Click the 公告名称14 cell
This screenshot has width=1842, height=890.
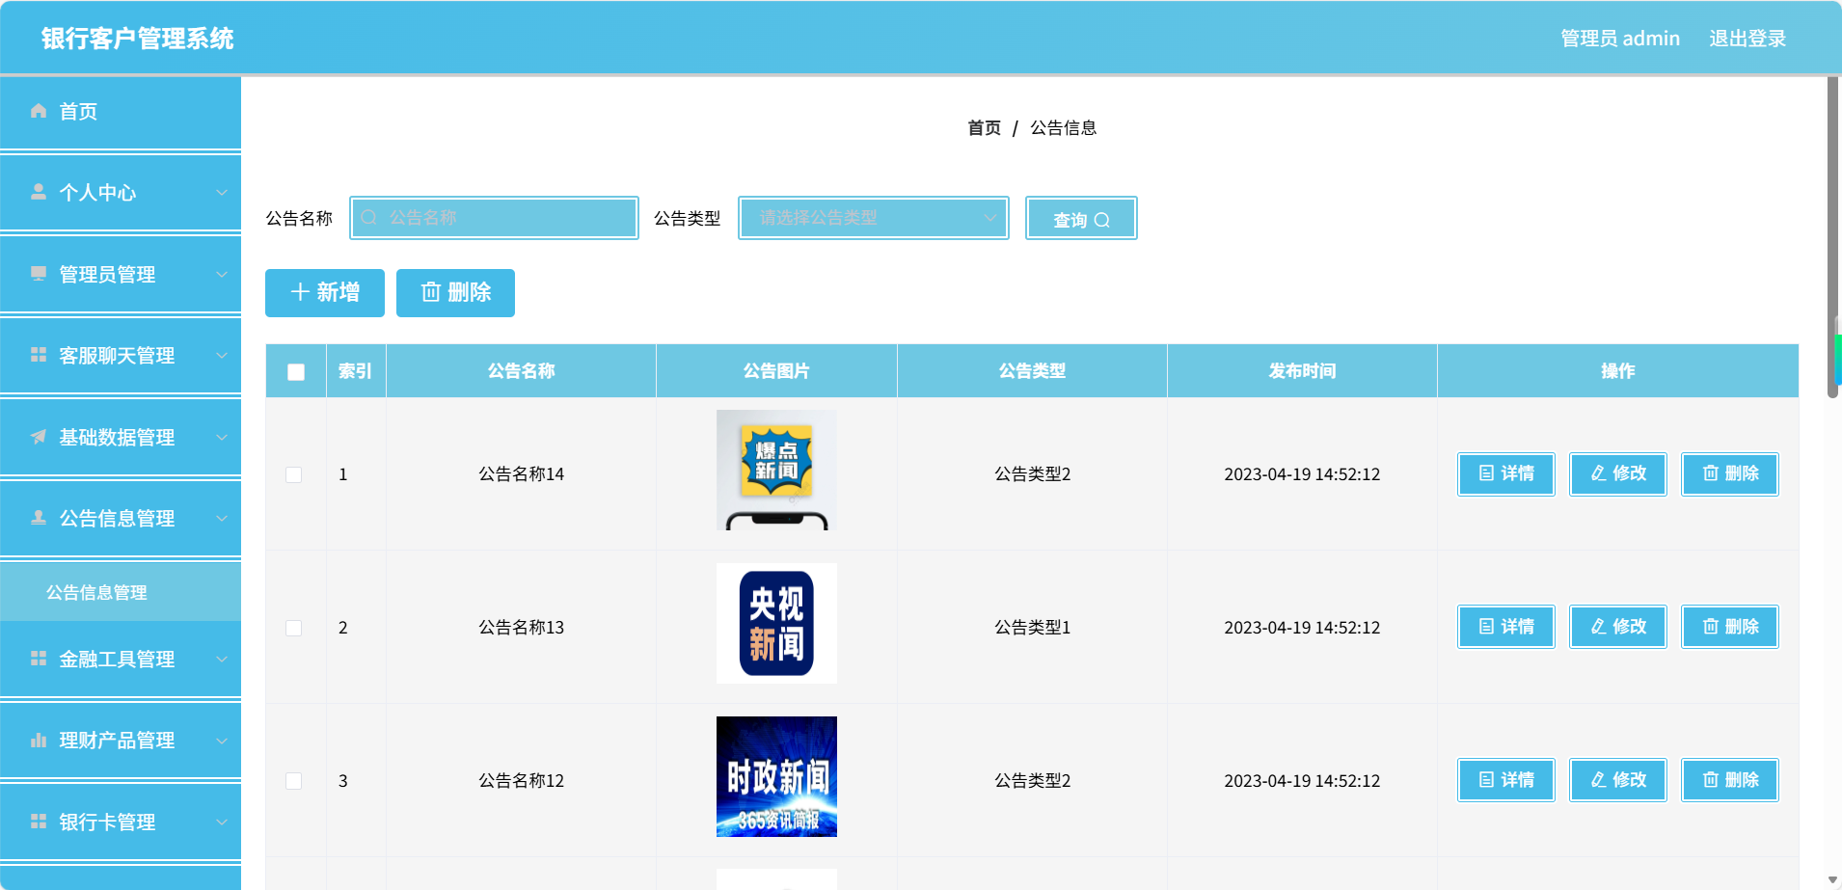[521, 474]
